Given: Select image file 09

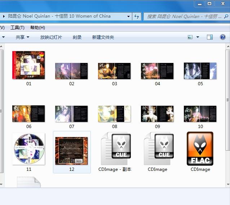Looking at the screenshot, I should [x=157, y=114].
